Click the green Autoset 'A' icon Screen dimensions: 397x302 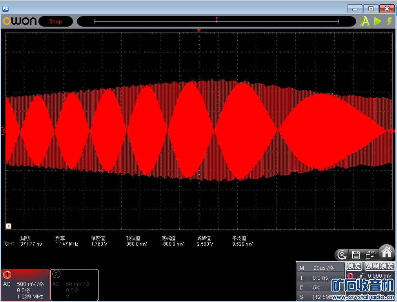tap(365, 21)
